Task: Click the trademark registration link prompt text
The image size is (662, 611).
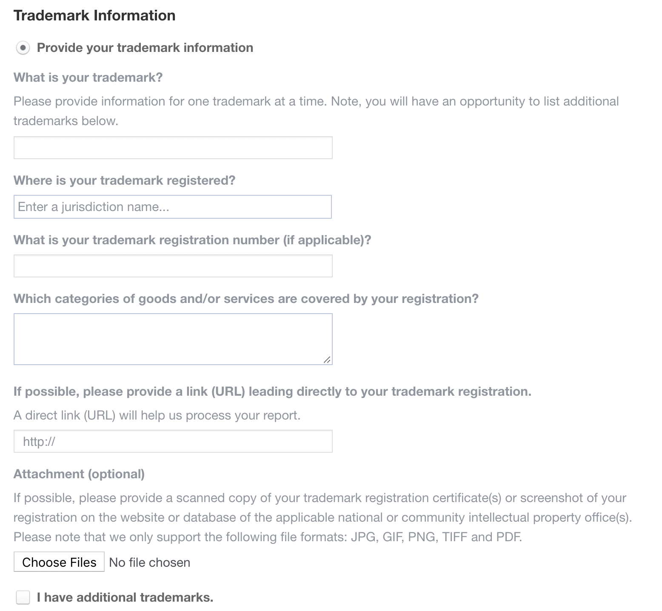Action: 272,391
